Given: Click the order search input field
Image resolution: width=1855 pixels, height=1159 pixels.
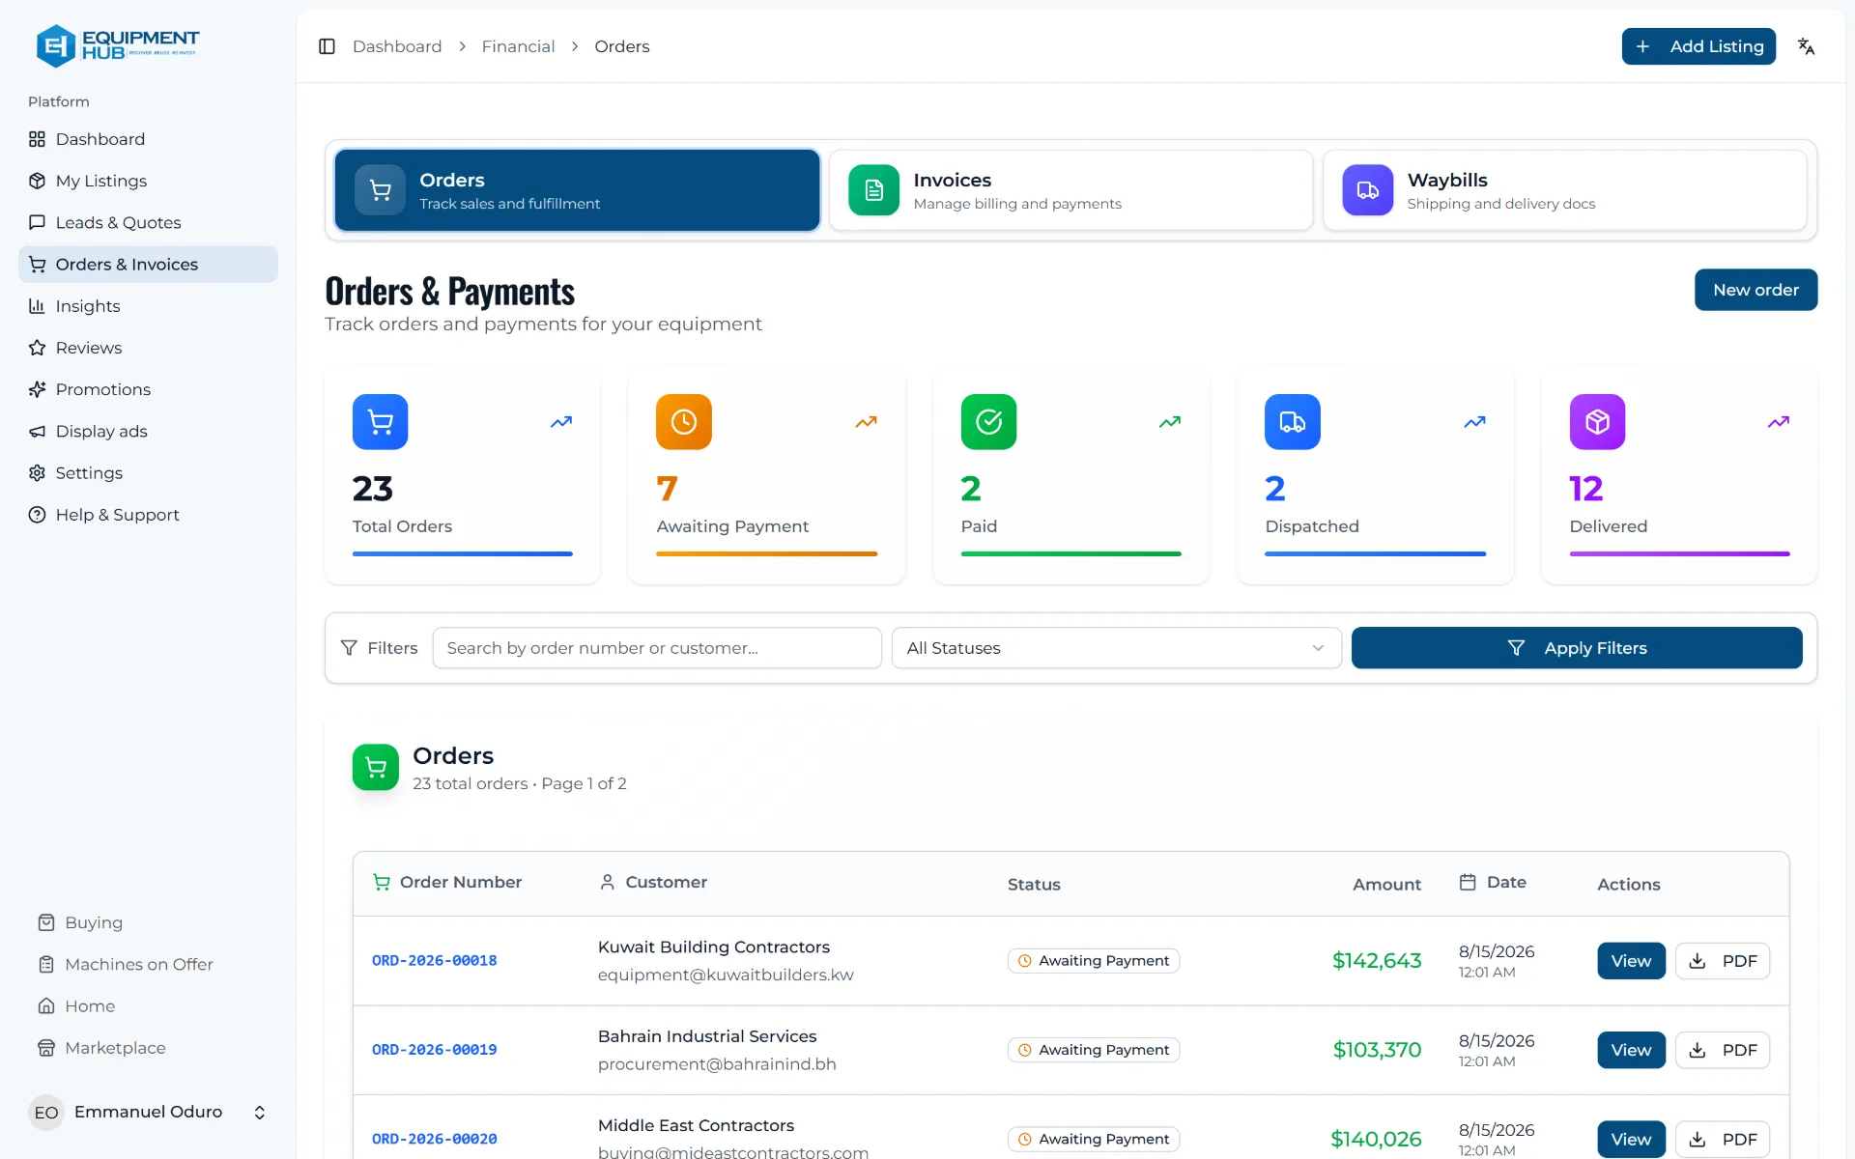Looking at the screenshot, I should pyautogui.click(x=657, y=648).
